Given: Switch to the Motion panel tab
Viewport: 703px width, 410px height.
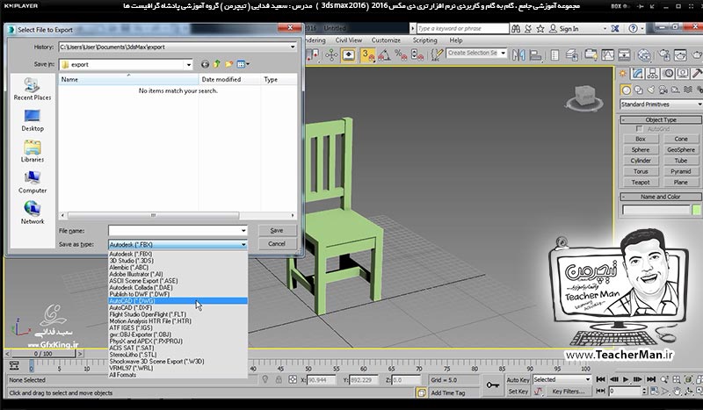Looking at the screenshot, I should click(668, 74).
